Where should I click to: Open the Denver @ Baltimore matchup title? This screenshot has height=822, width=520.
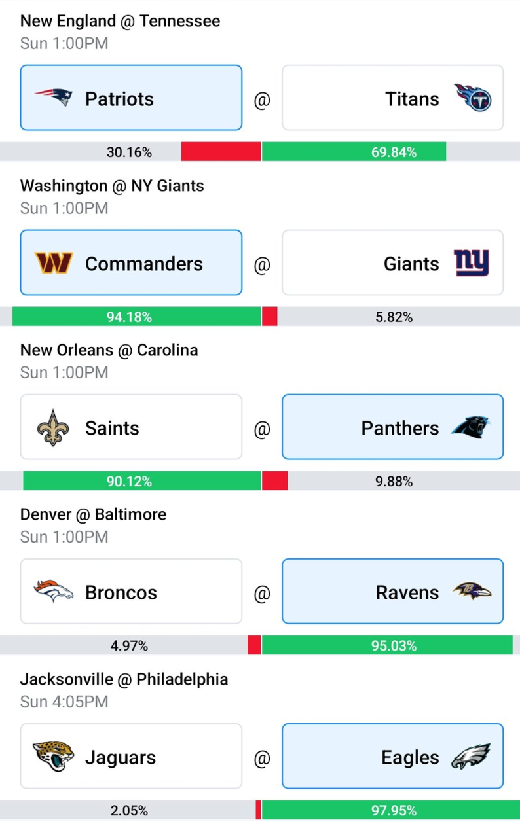click(x=93, y=514)
